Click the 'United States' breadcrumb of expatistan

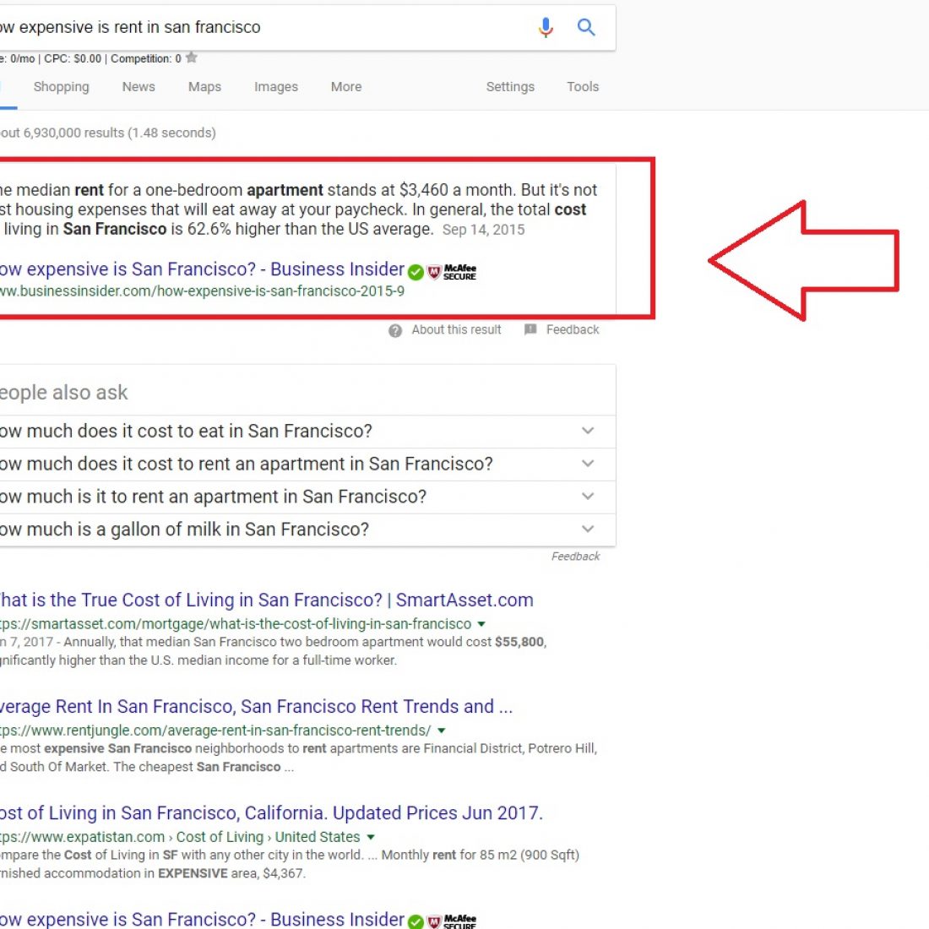pos(317,837)
